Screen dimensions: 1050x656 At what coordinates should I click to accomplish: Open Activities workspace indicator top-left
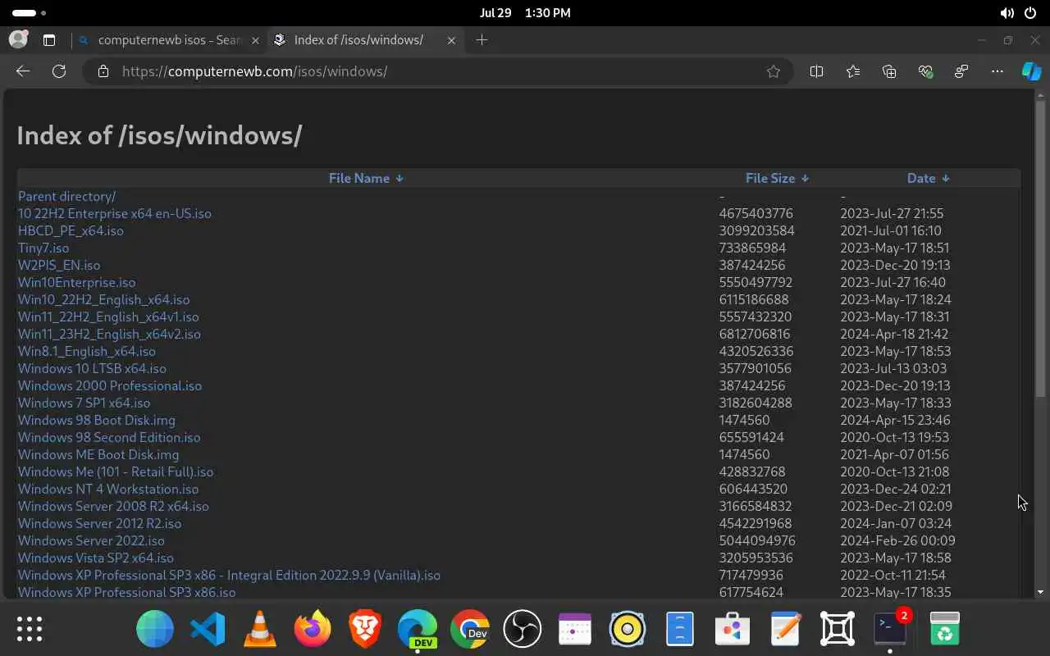tap(30, 13)
